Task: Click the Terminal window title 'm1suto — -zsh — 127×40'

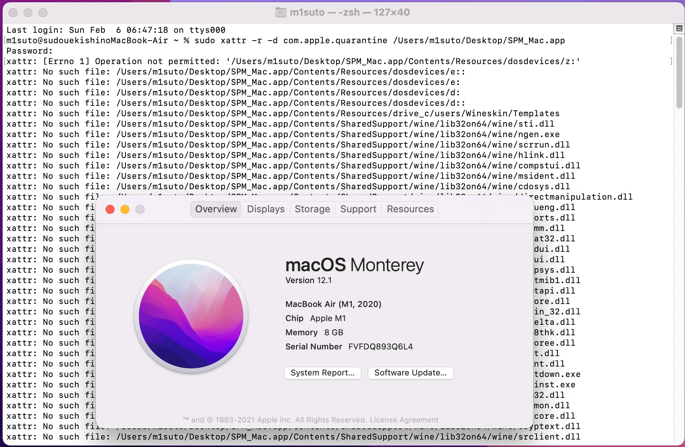Action: 350,12
